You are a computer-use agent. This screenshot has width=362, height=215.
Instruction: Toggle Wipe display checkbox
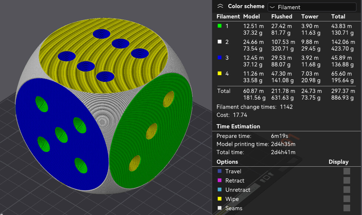click(346, 199)
